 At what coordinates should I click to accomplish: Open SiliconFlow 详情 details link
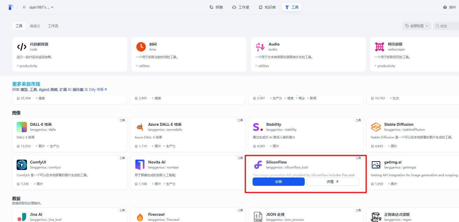click(x=333, y=182)
